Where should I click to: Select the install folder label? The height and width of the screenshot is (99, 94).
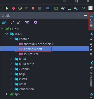[23, 79]
